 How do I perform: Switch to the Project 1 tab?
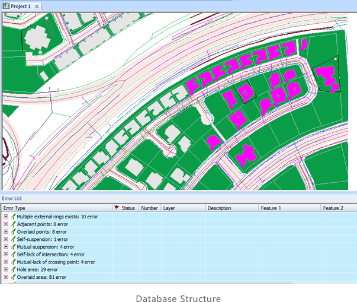21,6
